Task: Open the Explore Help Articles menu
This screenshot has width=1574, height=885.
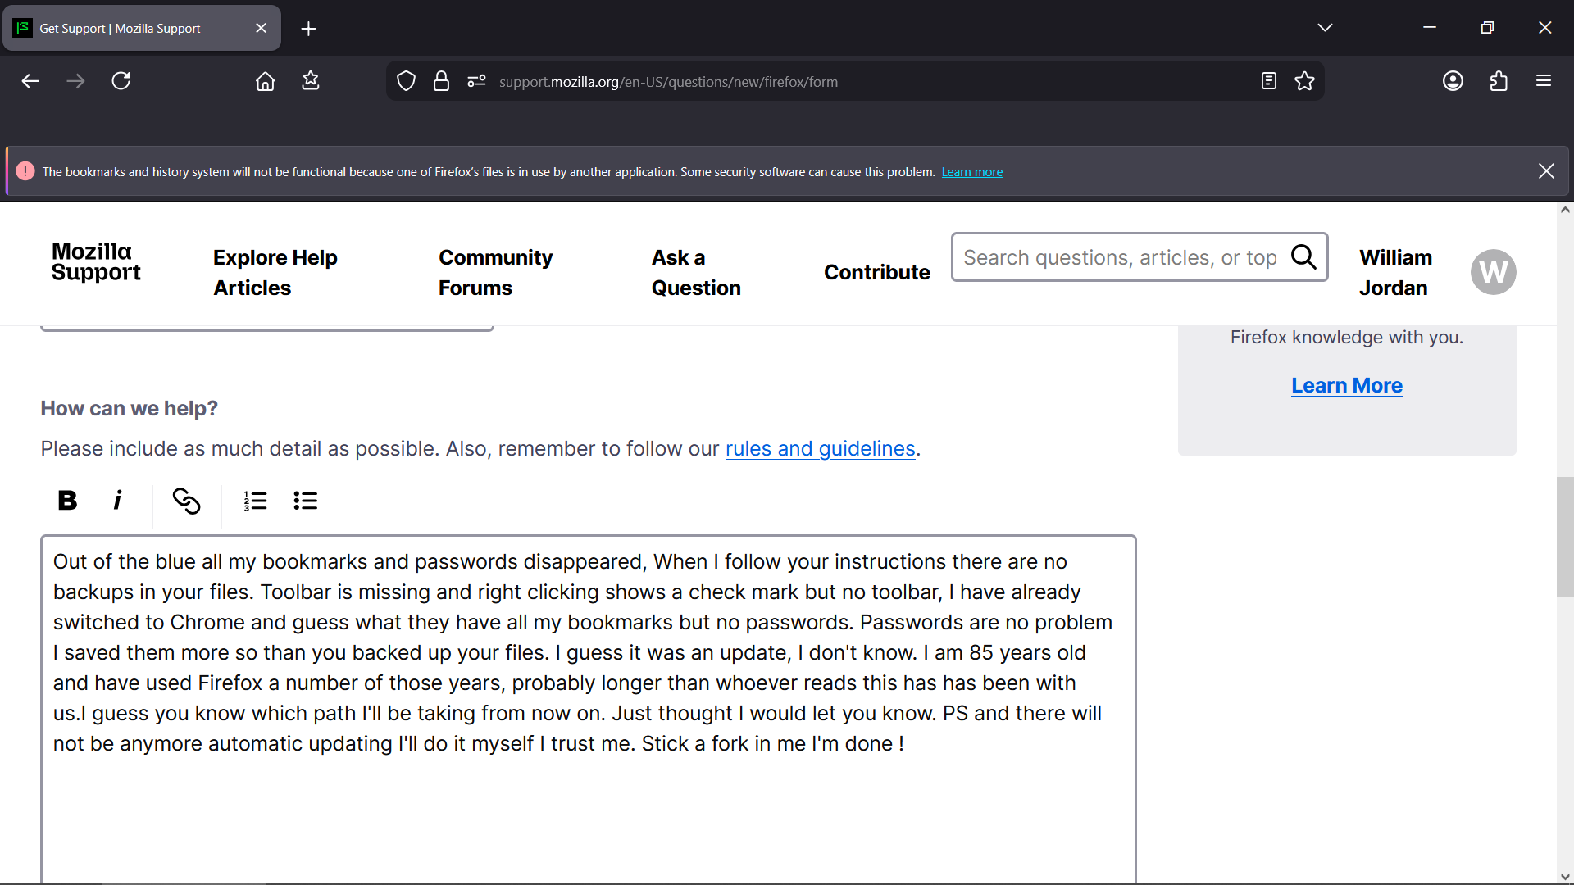Action: tap(275, 272)
